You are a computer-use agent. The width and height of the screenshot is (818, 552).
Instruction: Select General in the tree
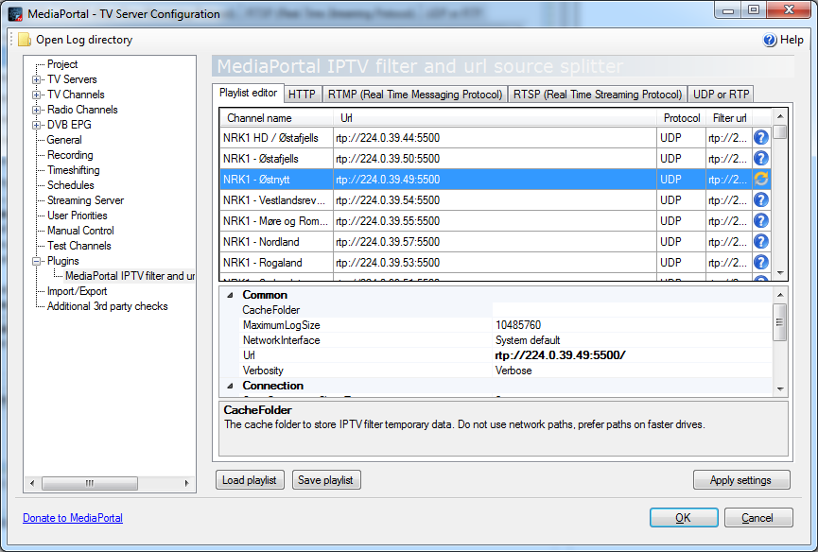point(64,140)
